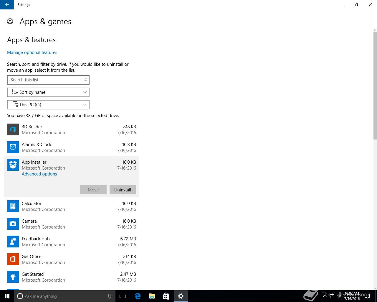Viewport: 377px width, 302px height.
Task: Click the 6.72 MB size value
Action: (128, 239)
